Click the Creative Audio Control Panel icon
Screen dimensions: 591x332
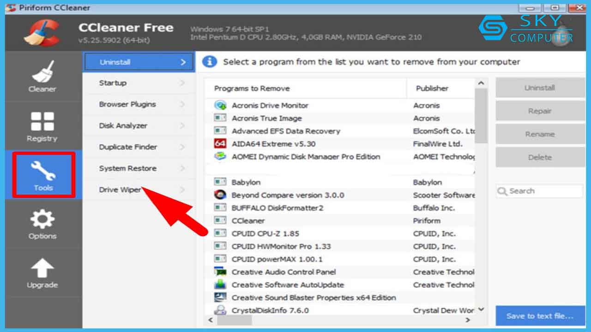click(x=220, y=272)
